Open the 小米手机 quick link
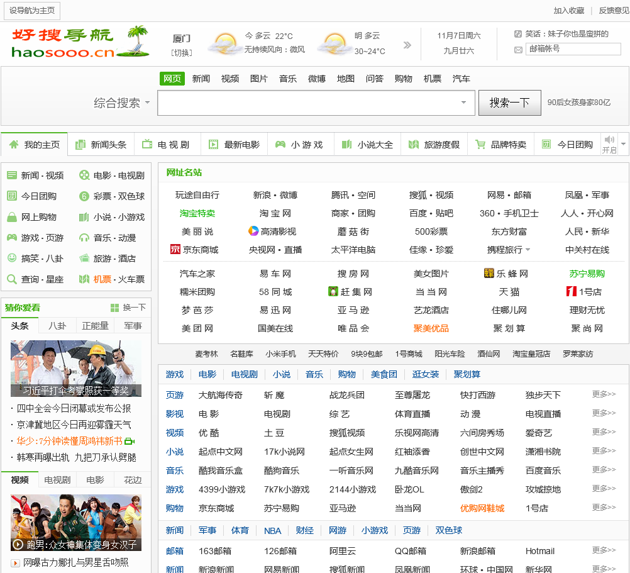This screenshot has height=573, width=630. pos(280,354)
